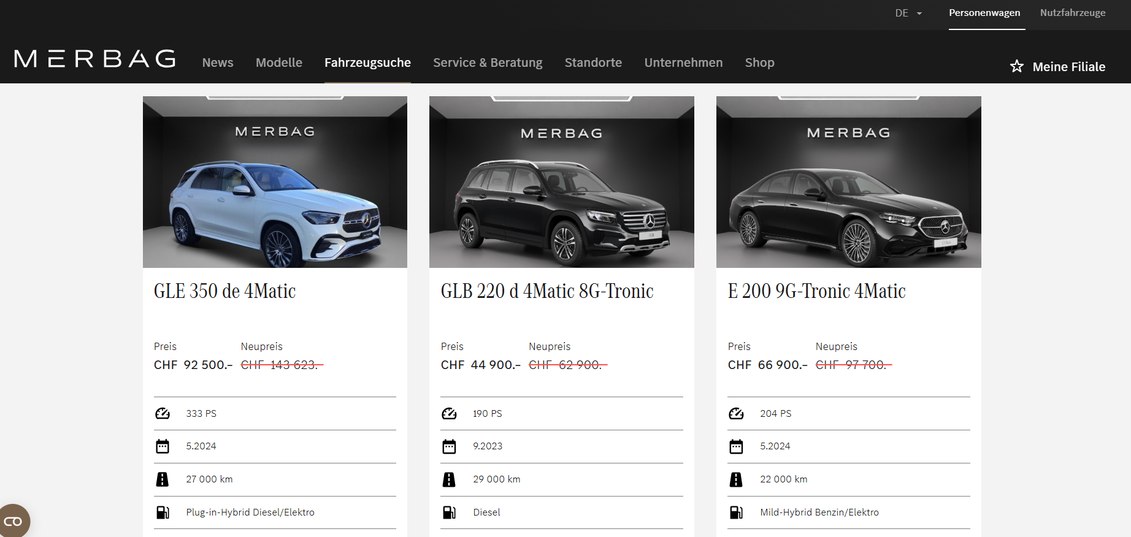Open the E 200 9G-Tronic 4Matic title
Viewport: 1131px width, 537px height.
pyautogui.click(x=816, y=291)
